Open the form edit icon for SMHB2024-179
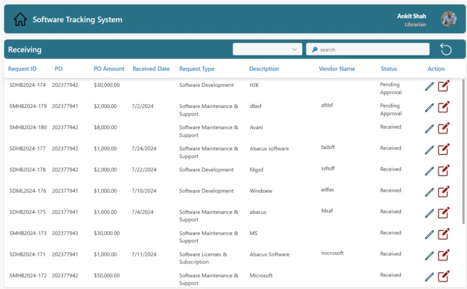This screenshot has width=467, height=289. pos(444,108)
